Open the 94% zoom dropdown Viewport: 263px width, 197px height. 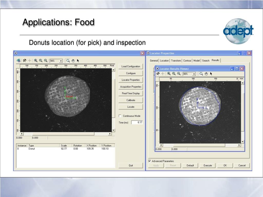61,61
